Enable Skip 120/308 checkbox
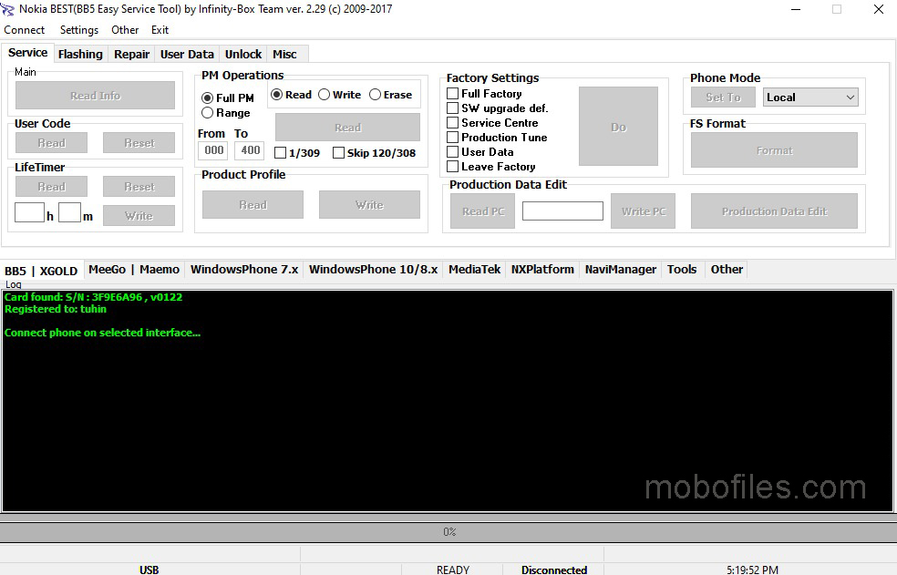The width and height of the screenshot is (897, 575). point(374,153)
